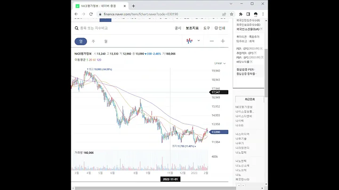The height and width of the screenshot is (190, 339).
Task: Click the next page arrow under recent list
Action: (243, 185)
